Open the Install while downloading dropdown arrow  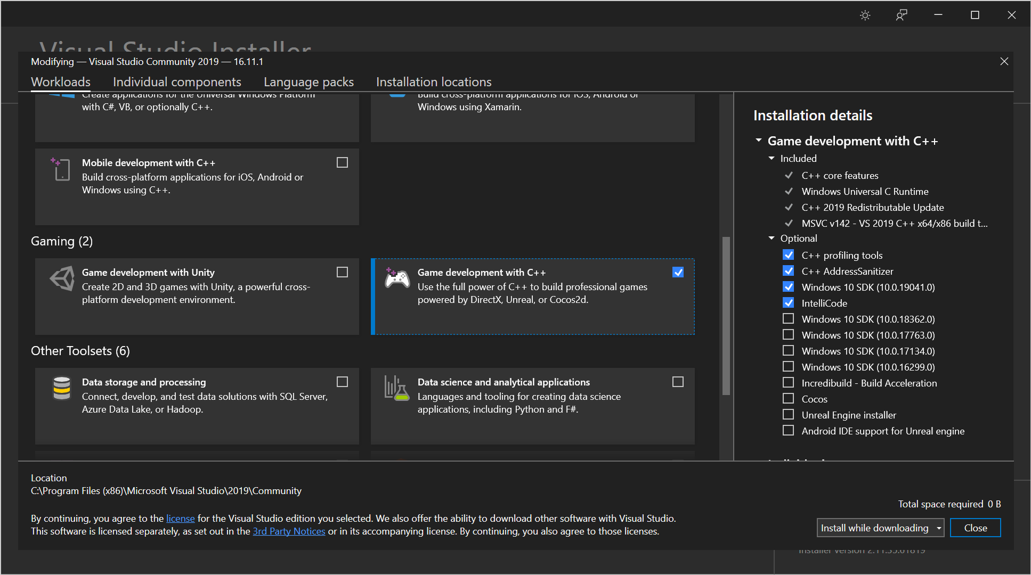(938, 528)
